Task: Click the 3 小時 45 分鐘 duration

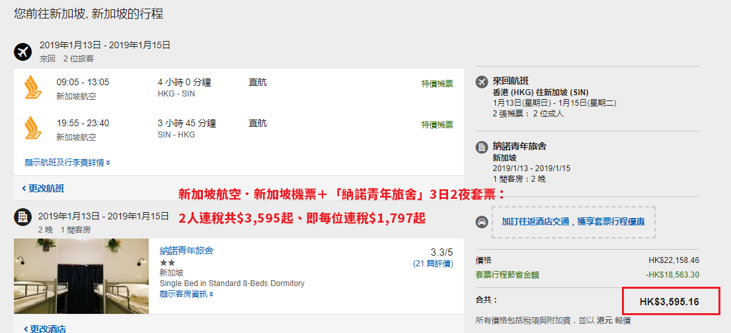Action: point(187,124)
